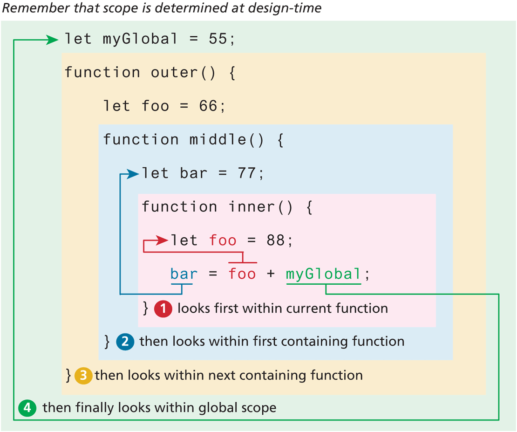Select the green myGlobal variable in the expression

coord(323,274)
